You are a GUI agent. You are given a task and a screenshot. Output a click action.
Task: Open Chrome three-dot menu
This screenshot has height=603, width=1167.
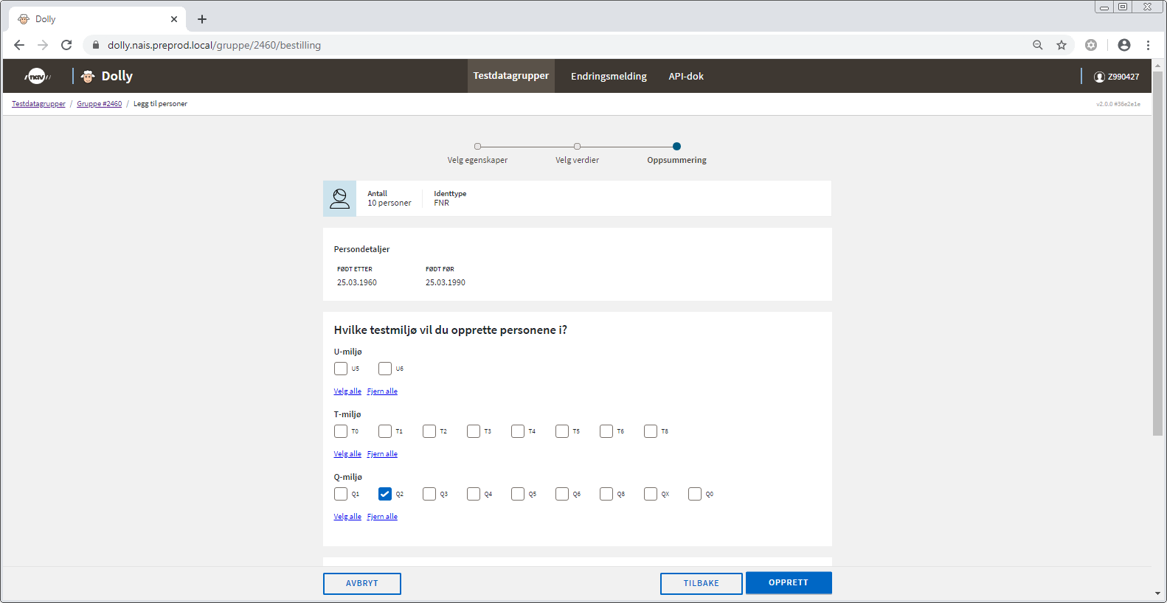pyautogui.click(x=1148, y=45)
